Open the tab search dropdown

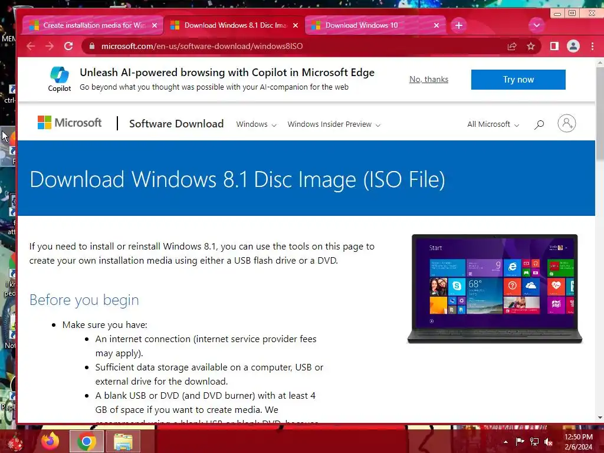click(x=536, y=25)
